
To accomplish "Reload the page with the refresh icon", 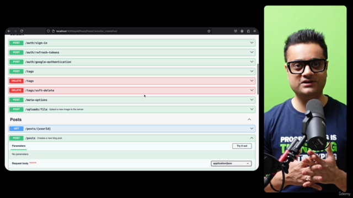I will (22, 31).
